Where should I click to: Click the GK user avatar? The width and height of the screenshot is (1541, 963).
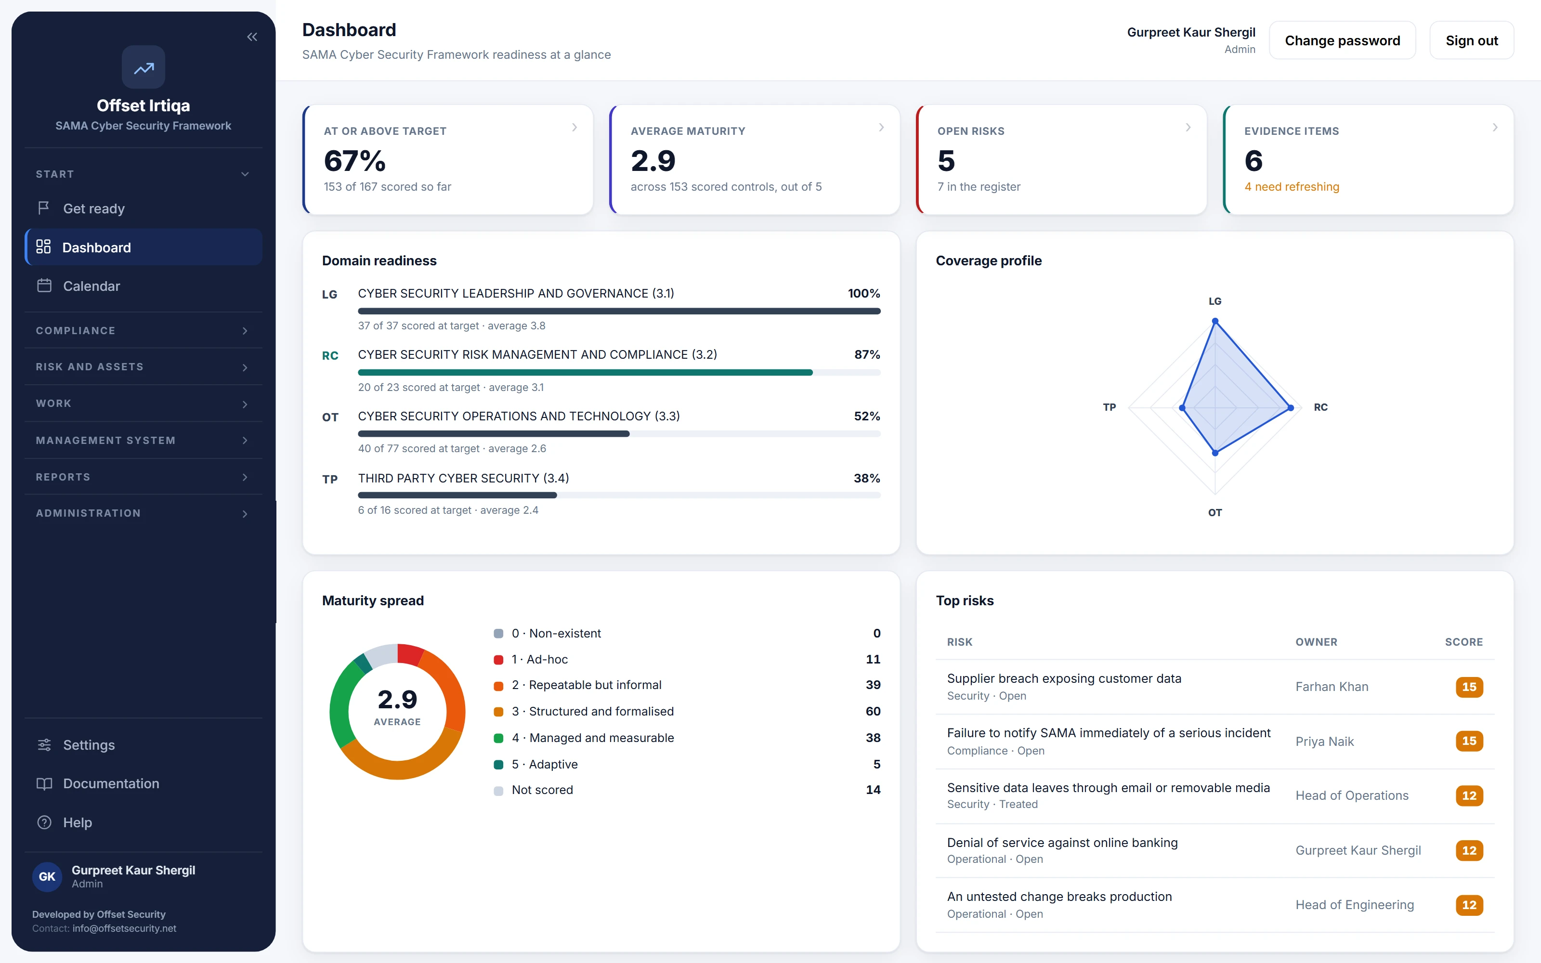(x=47, y=876)
